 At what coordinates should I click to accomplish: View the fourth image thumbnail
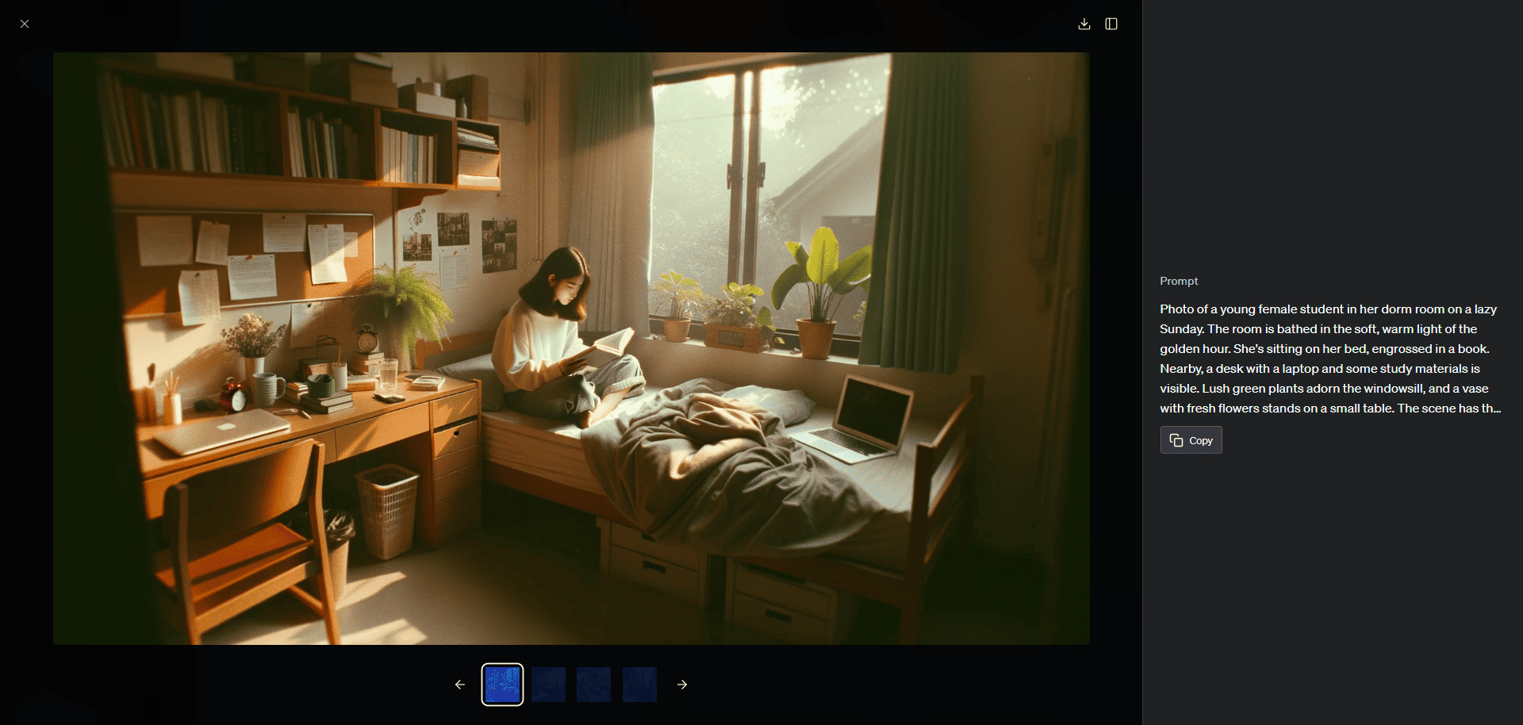point(639,685)
